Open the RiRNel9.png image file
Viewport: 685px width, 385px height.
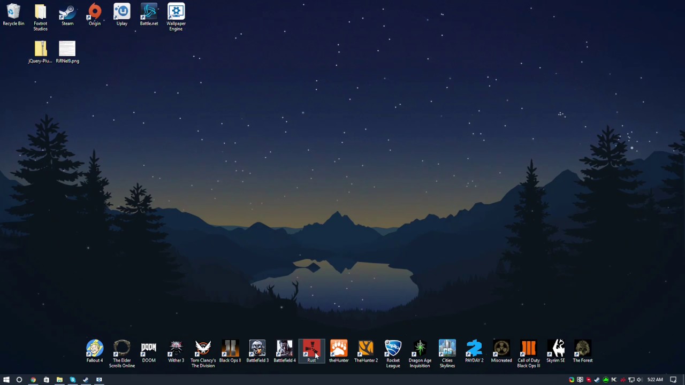coord(67,49)
